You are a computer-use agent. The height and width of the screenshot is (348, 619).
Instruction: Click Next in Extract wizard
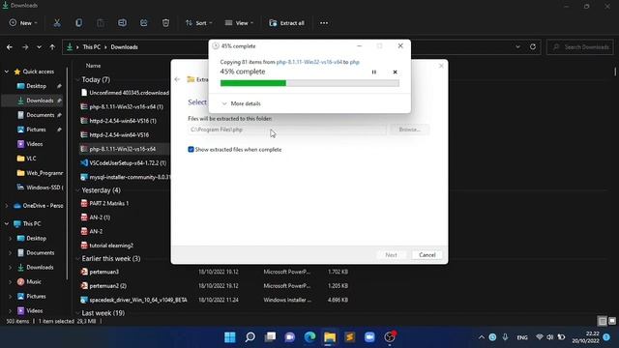(391, 255)
